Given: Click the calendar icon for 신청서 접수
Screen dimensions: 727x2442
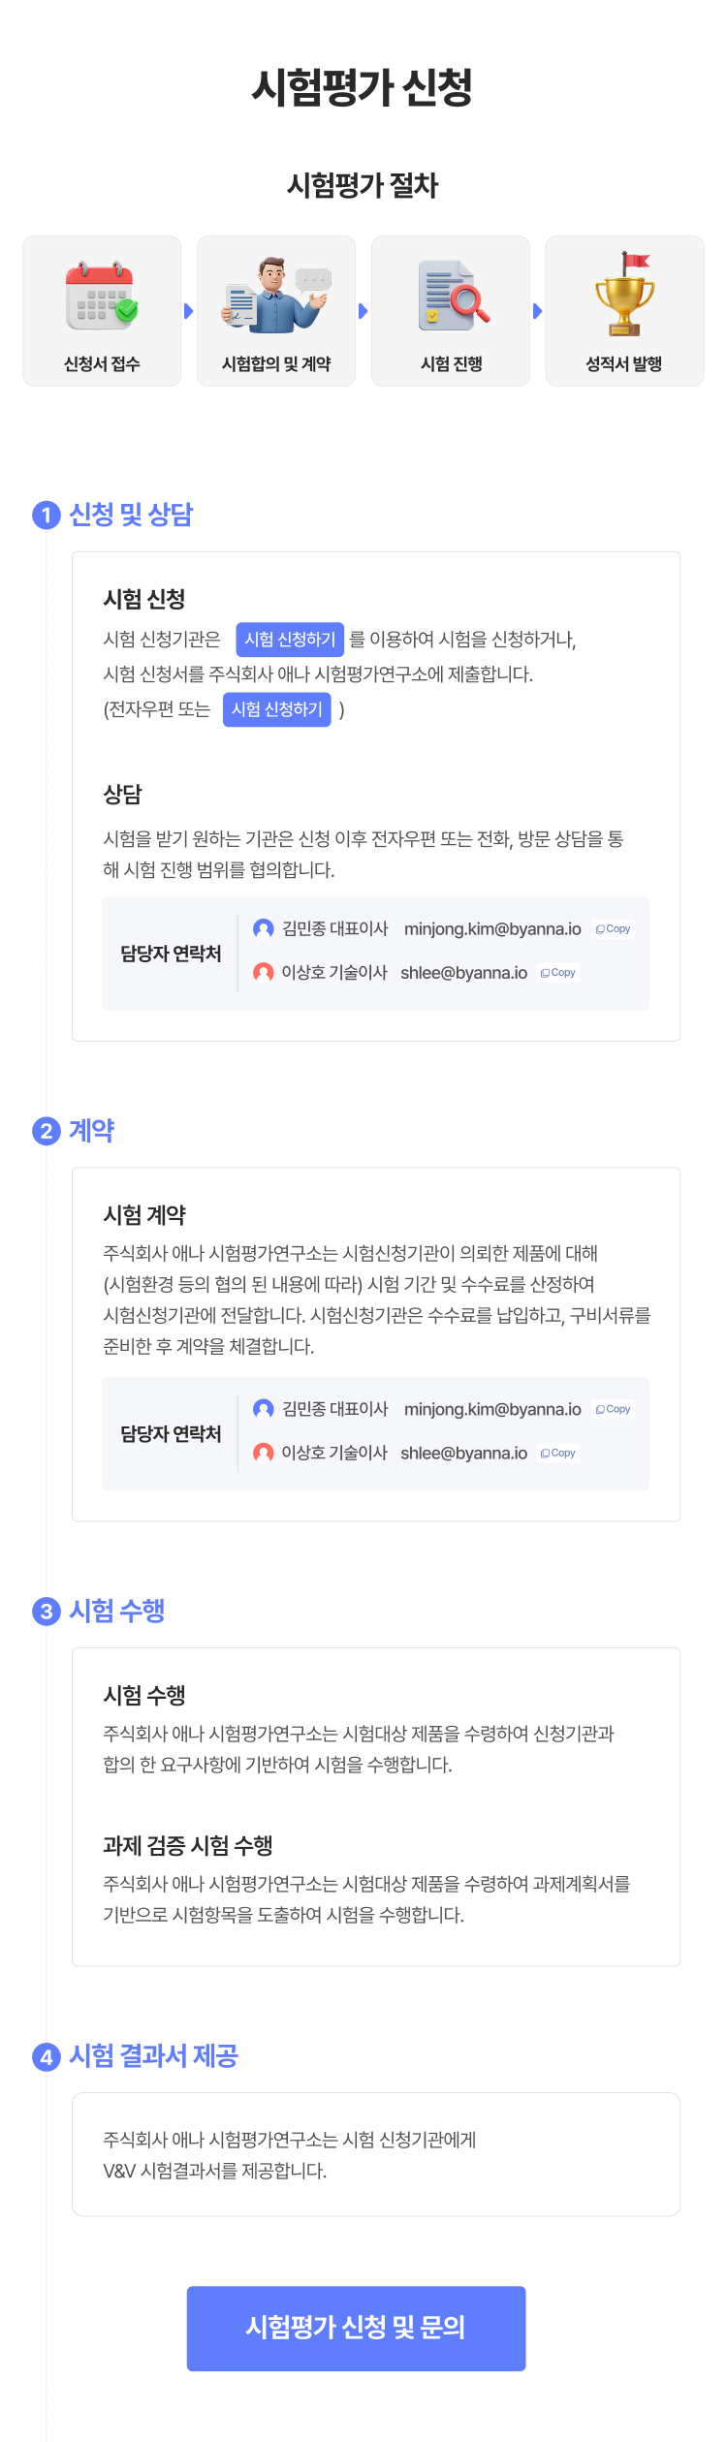Looking at the screenshot, I should (102, 297).
